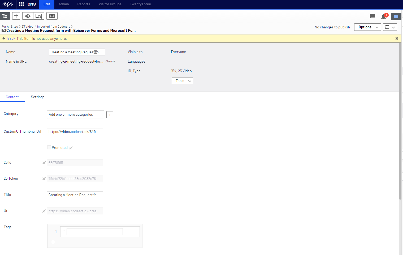Open the notifications bell icon
Screen dimensions: 403x255
point(384,16)
